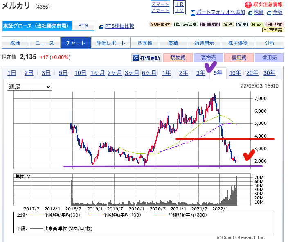Open the 株価 popup link at top right
This screenshot has height=242, width=288.
(x=259, y=12)
